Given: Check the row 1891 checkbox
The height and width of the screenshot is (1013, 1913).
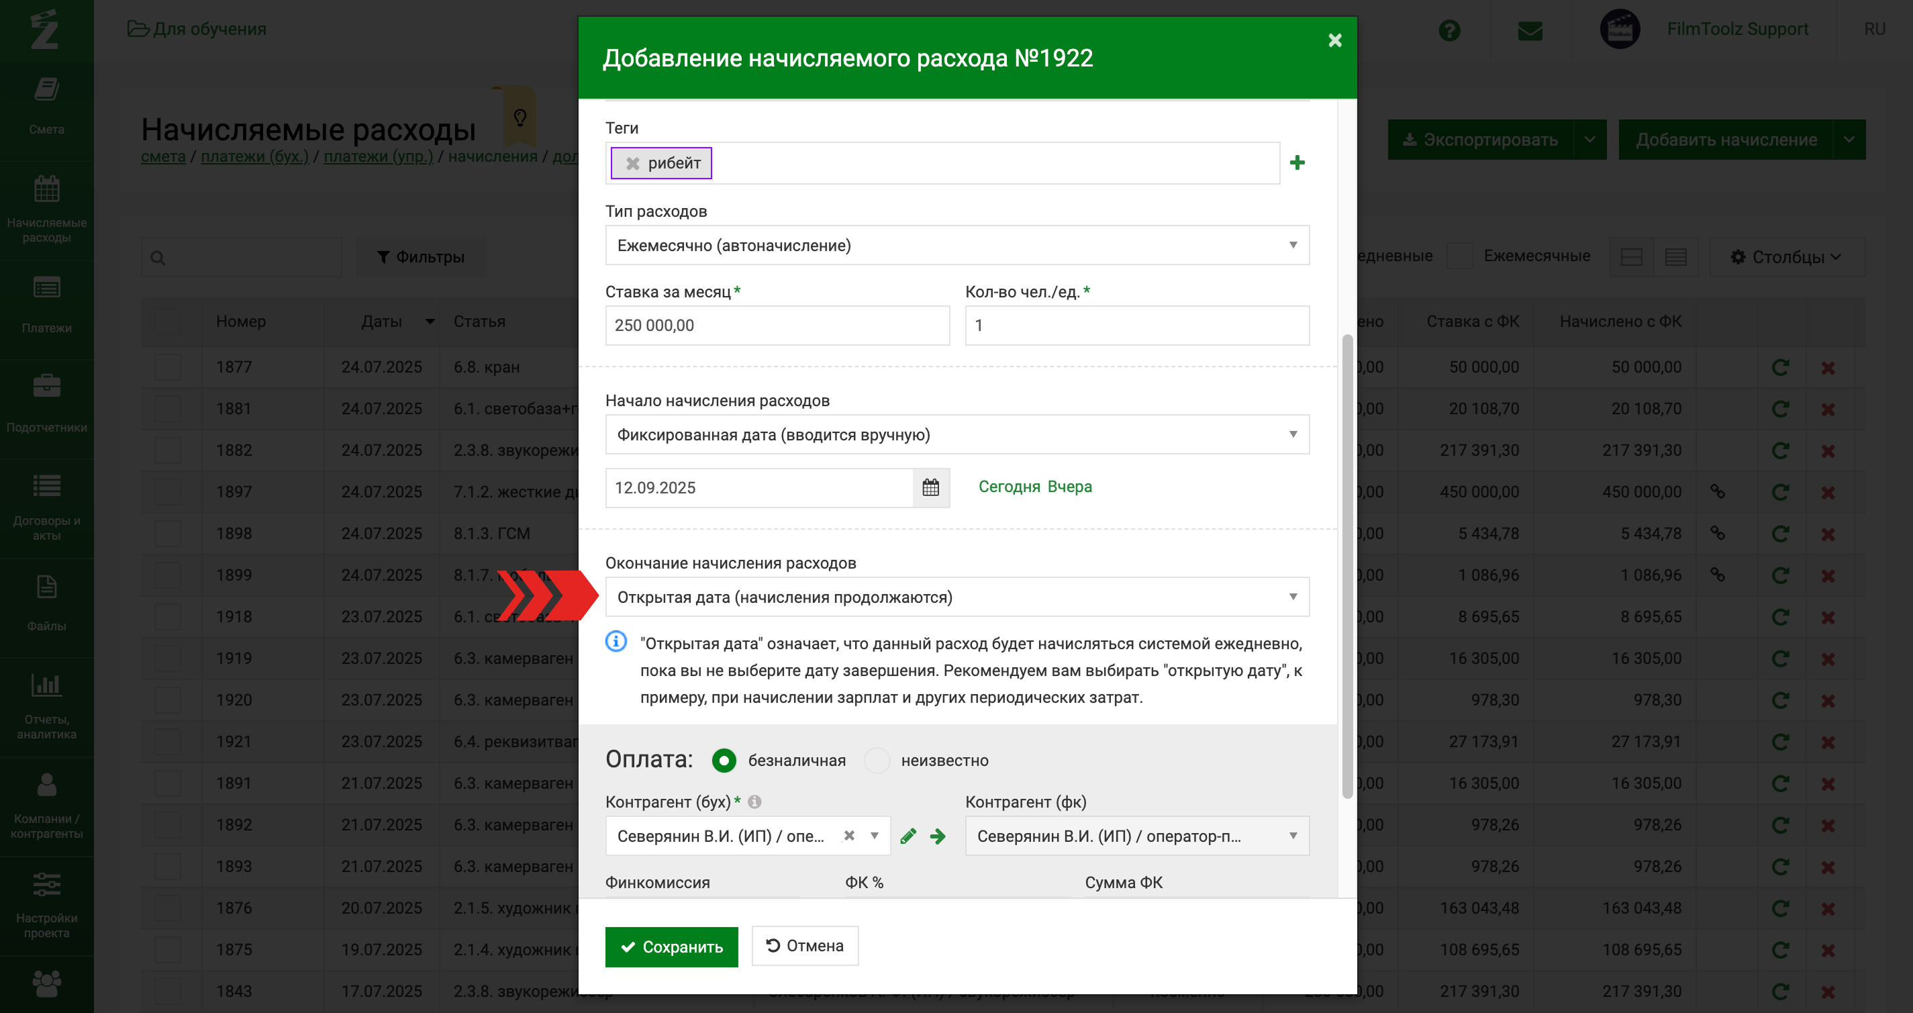Looking at the screenshot, I should [168, 783].
